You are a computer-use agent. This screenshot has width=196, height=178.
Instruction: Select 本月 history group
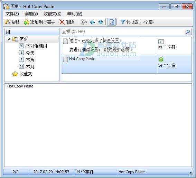(30, 67)
